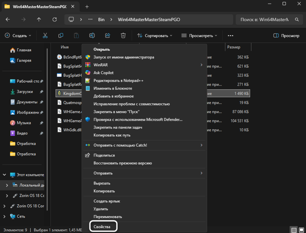The image size is (306, 233).
Task: Toggle the Просмотр preview pane
Action: 286,36
